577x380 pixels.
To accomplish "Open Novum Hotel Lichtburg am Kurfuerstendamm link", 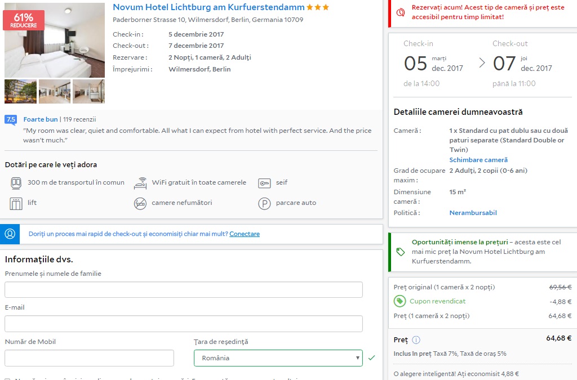I will (x=208, y=7).
